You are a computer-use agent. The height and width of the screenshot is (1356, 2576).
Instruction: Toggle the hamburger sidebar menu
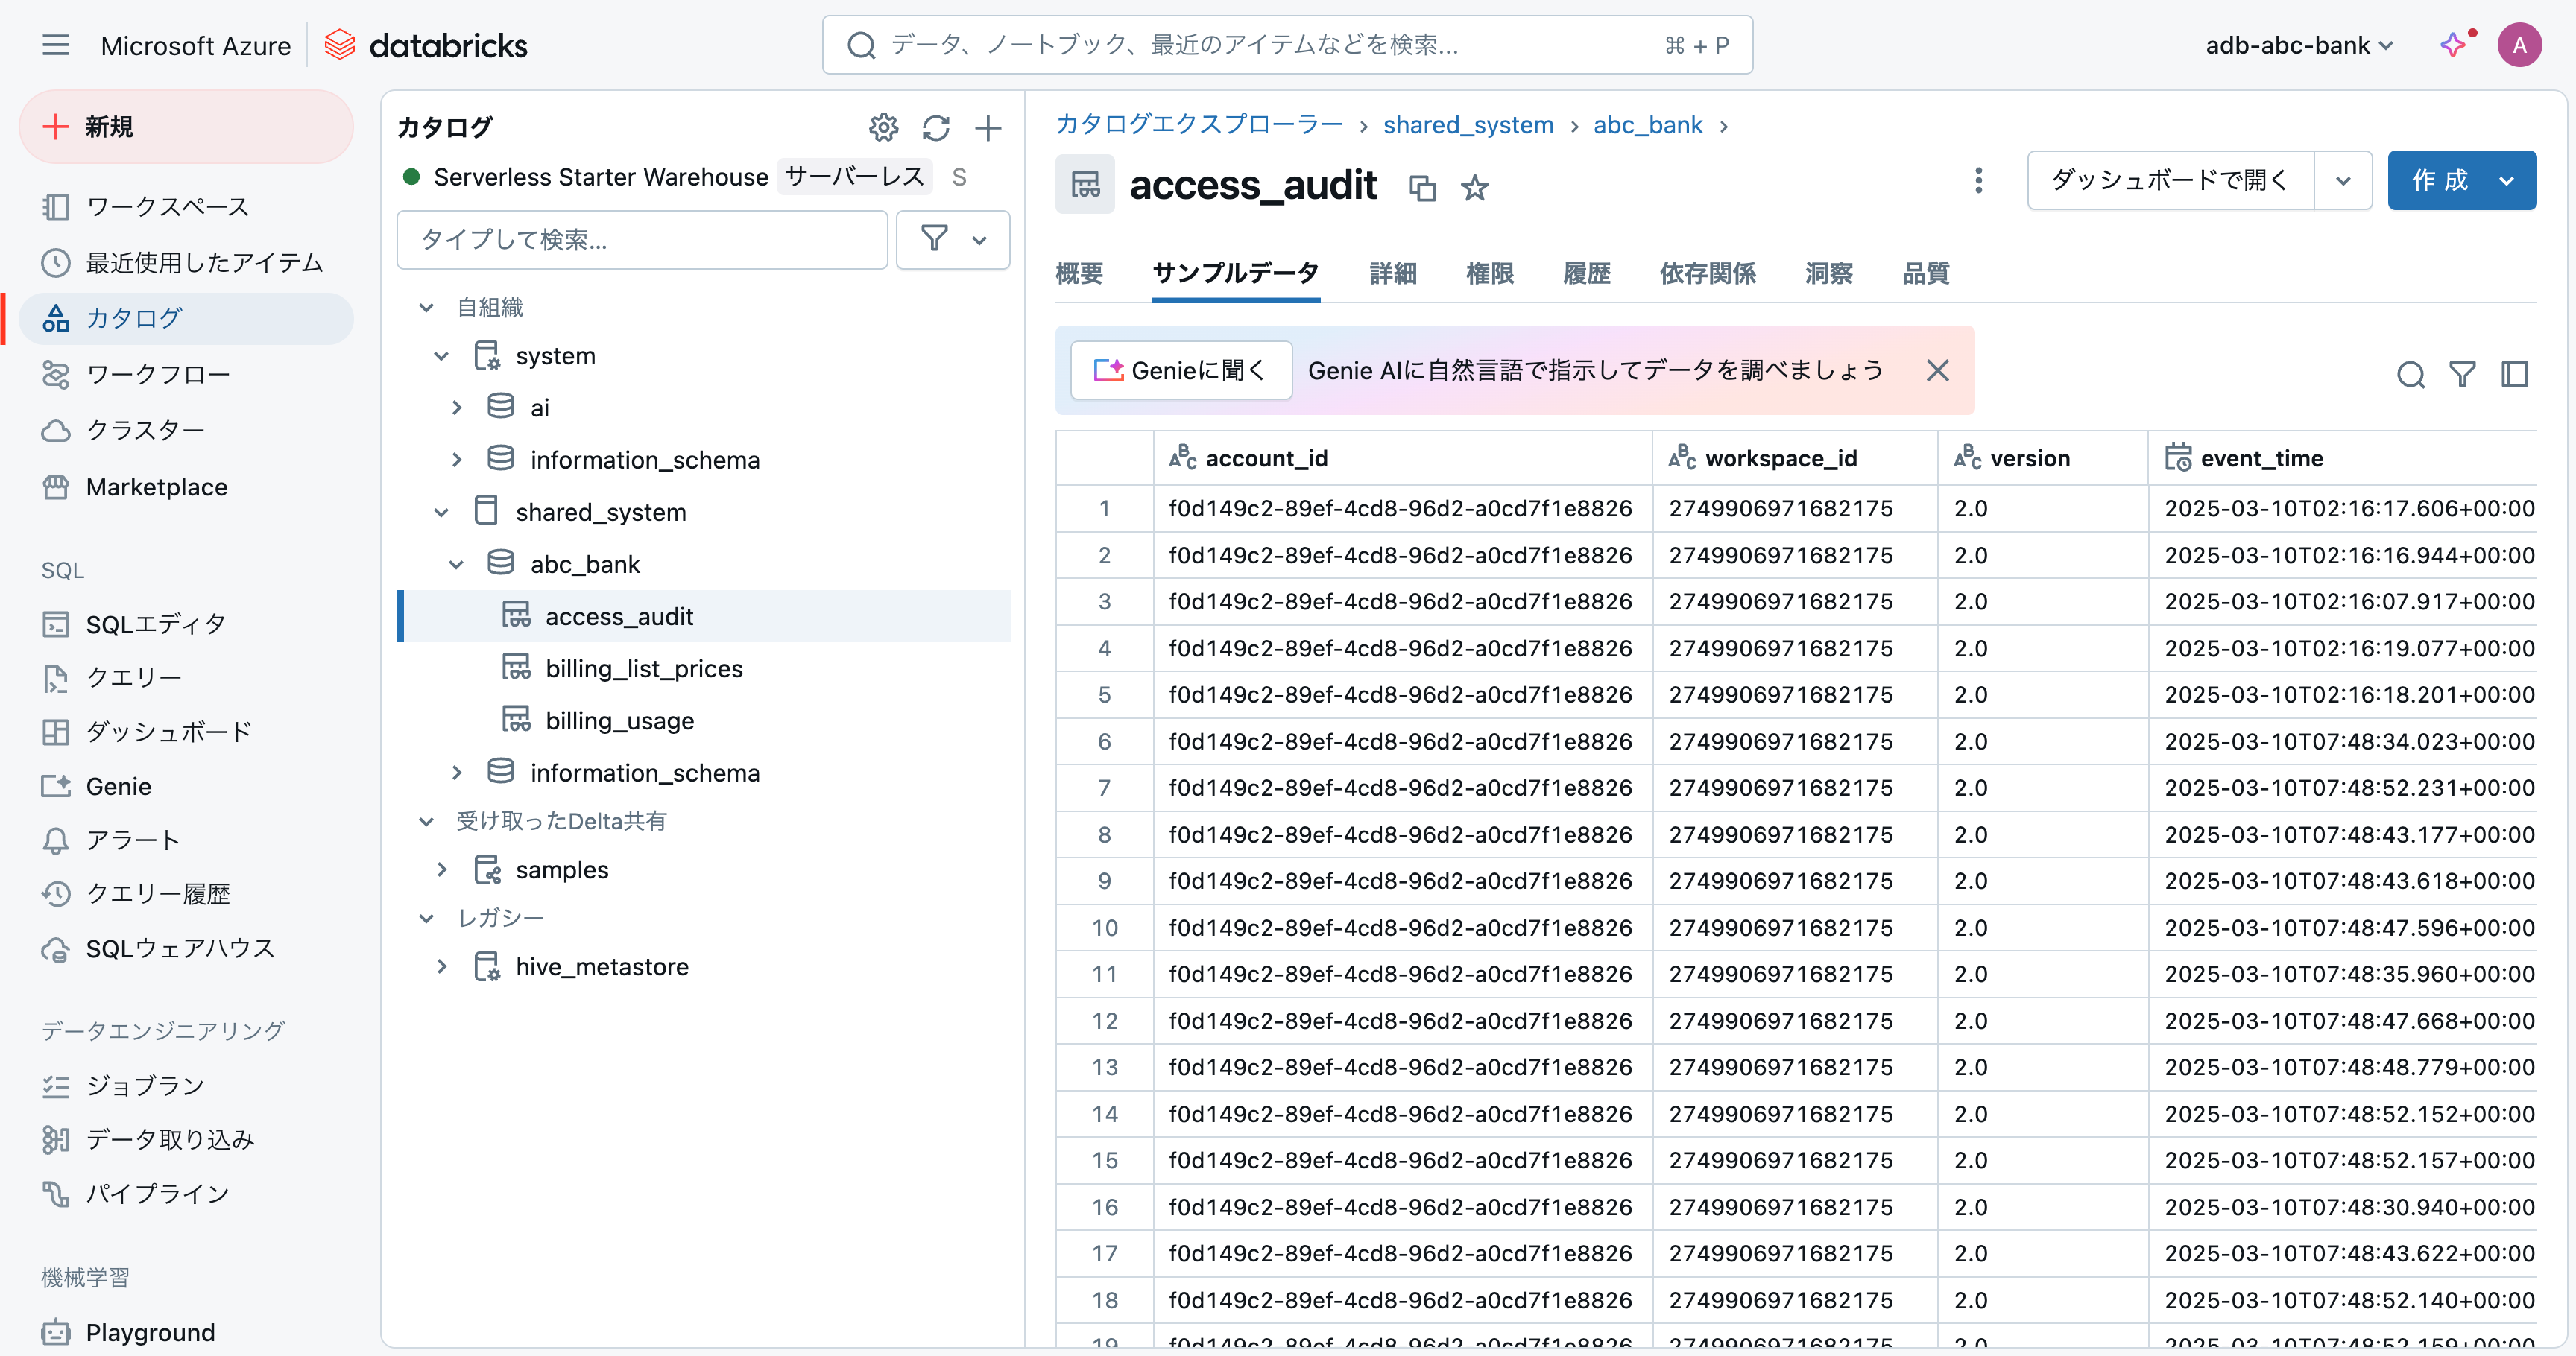click(56, 45)
